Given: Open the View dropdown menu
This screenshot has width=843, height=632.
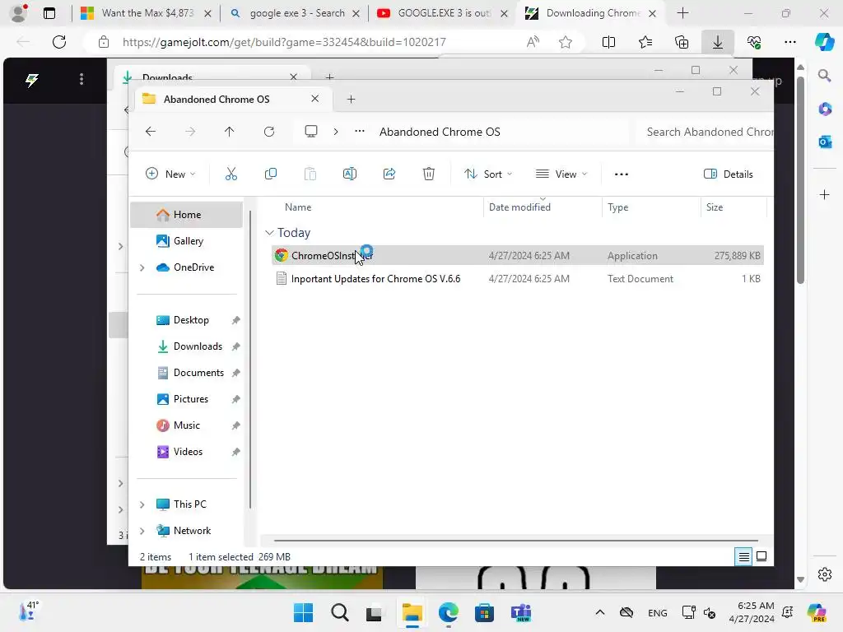Looking at the screenshot, I should pyautogui.click(x=561, y=174).
